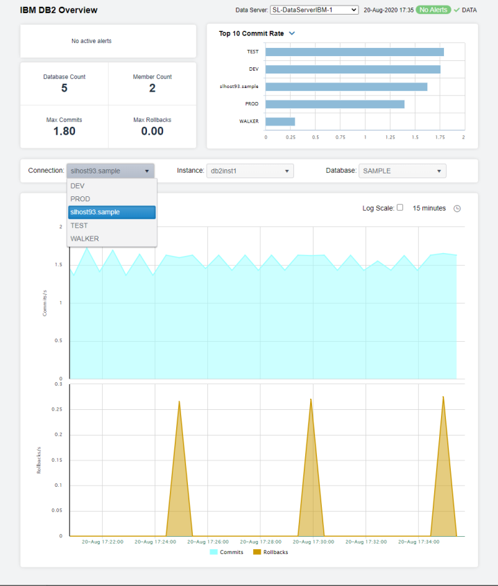Viewport: 498px width, 586px height.
Task: Click the 20-Aug 17:30:00 axis label
Action: [314, 542]
